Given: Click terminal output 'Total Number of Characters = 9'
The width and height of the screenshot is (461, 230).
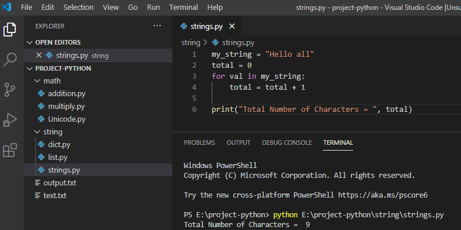Looking at the screenshot, I should coord(246,225).
